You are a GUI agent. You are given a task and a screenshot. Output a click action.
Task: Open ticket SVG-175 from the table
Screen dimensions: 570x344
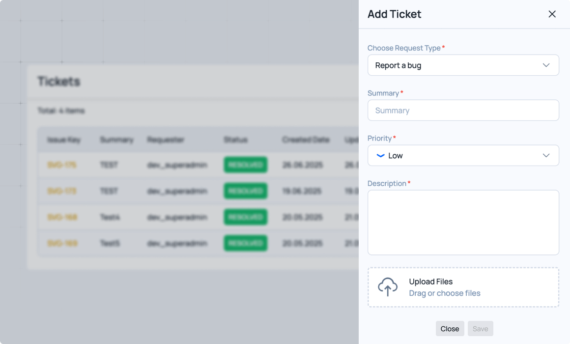62,165
